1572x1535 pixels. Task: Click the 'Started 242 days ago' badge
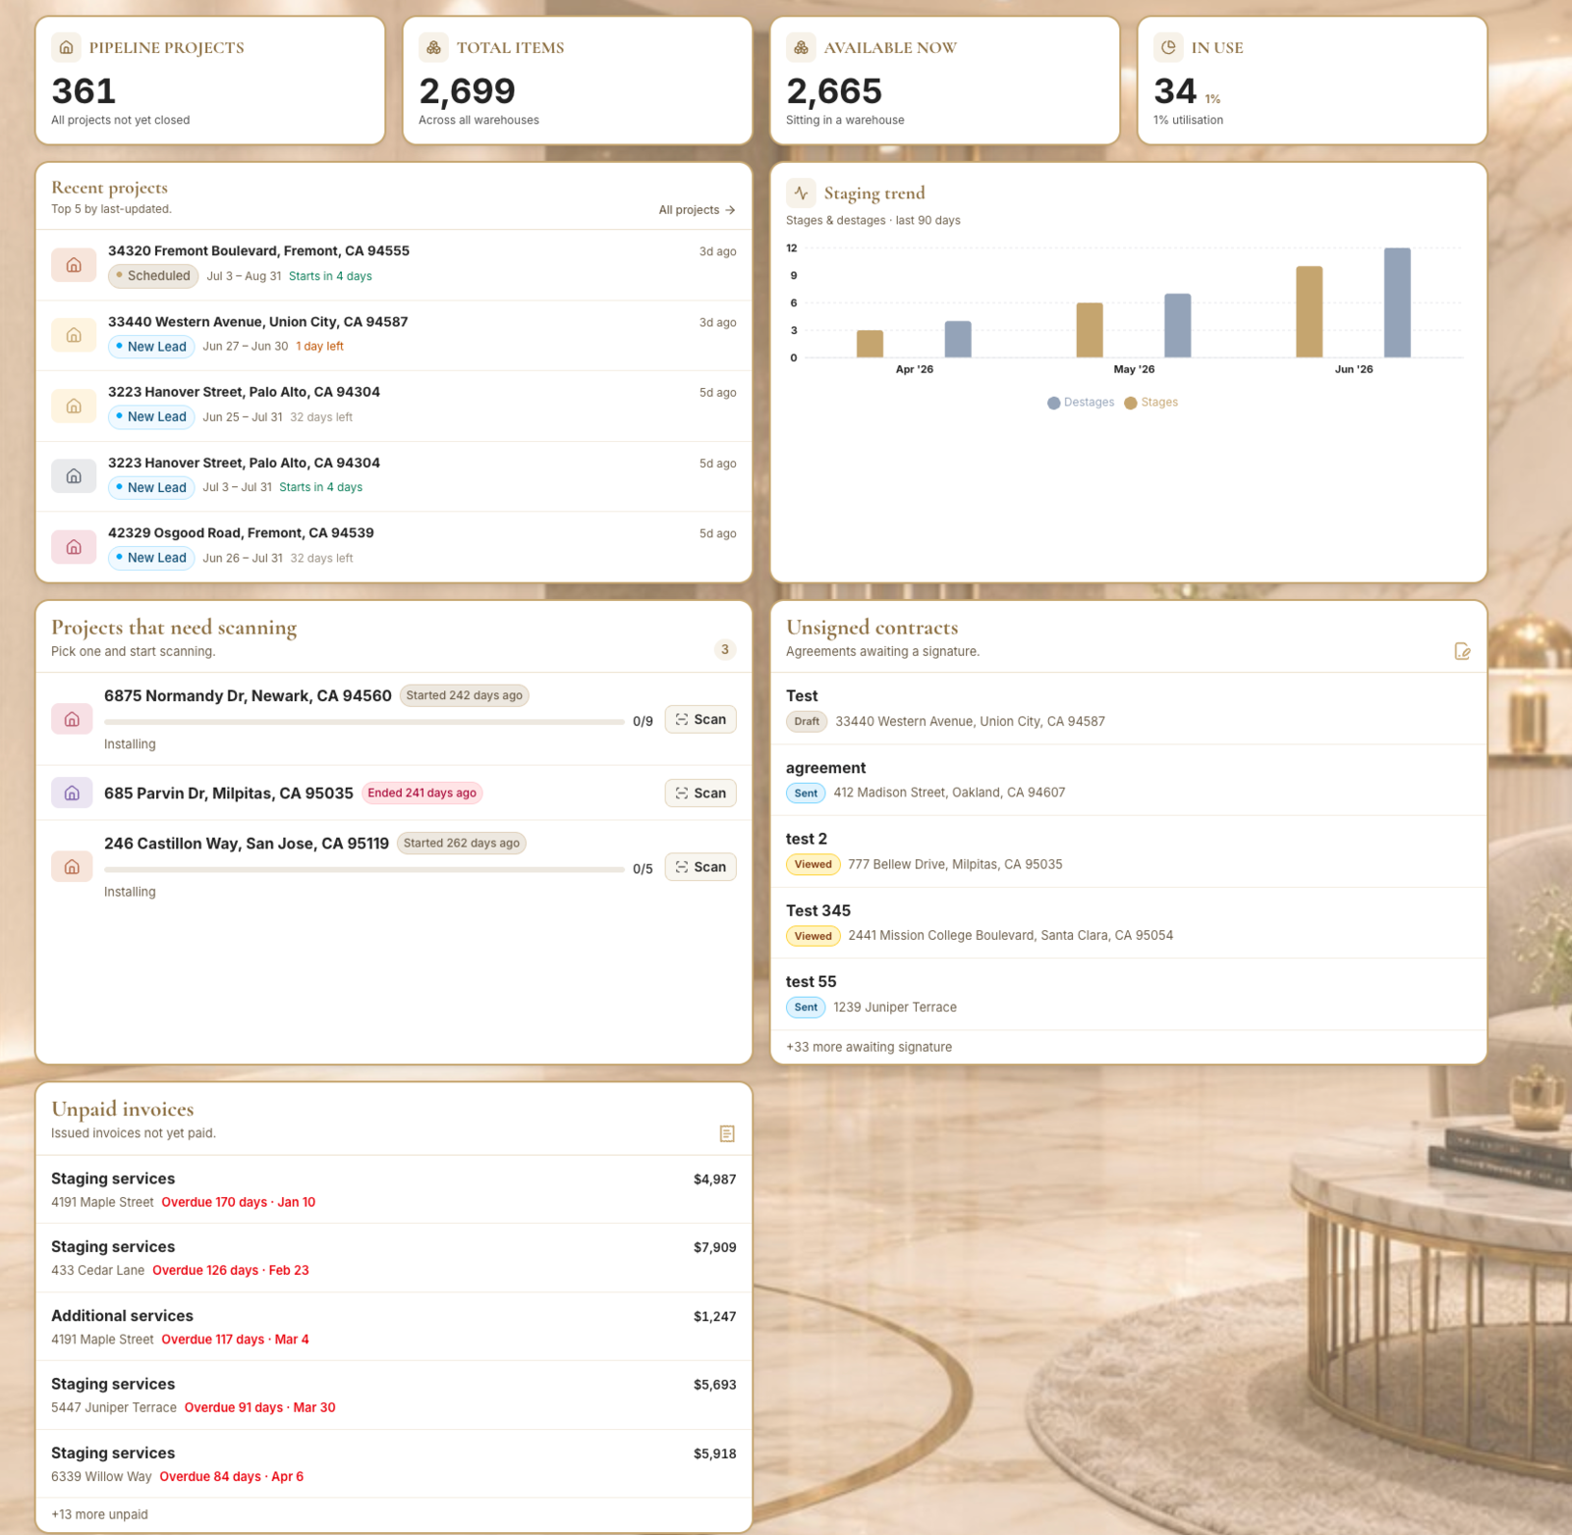464,695
